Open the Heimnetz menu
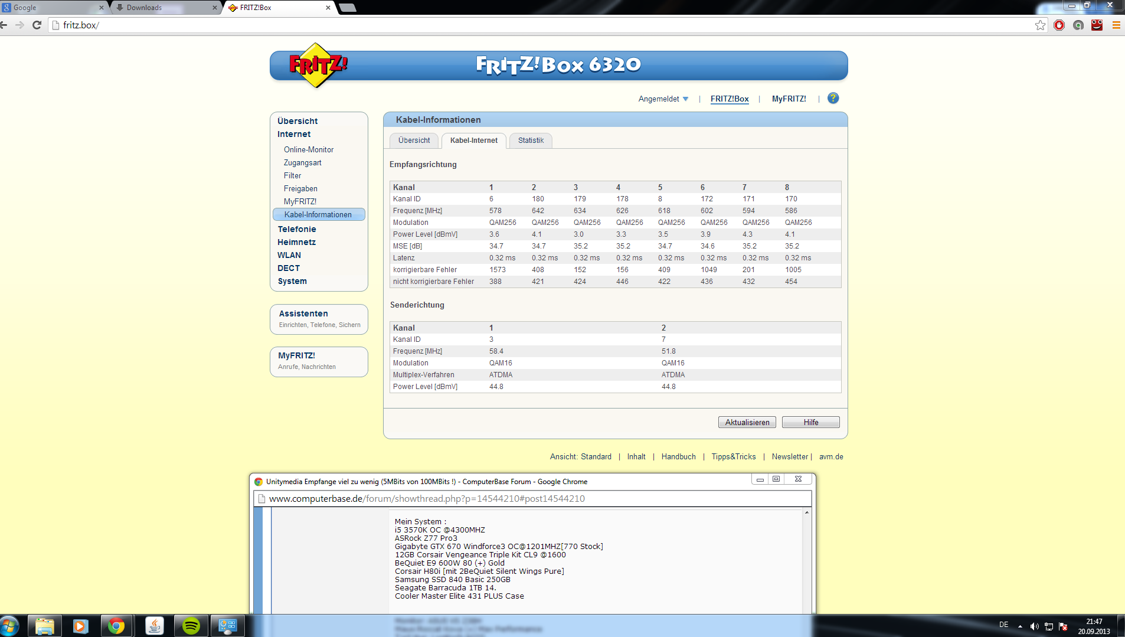The image size is (1125, 637). 296,242
